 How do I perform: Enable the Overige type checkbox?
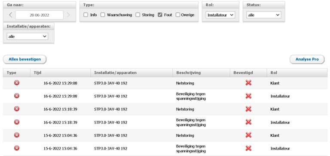click(178, 15)
